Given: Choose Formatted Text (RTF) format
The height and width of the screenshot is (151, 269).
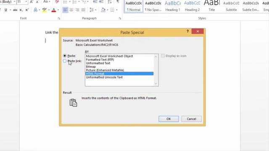Looking at the screenshot, I should point(100,60).
